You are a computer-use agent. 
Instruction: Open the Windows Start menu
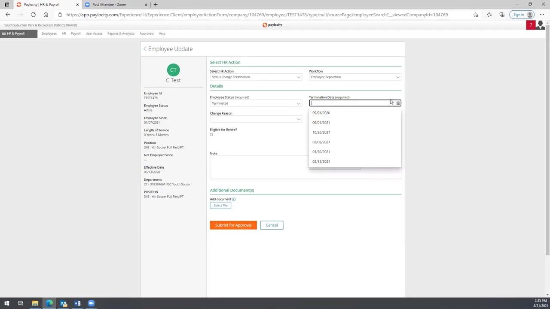pos(6,303)
